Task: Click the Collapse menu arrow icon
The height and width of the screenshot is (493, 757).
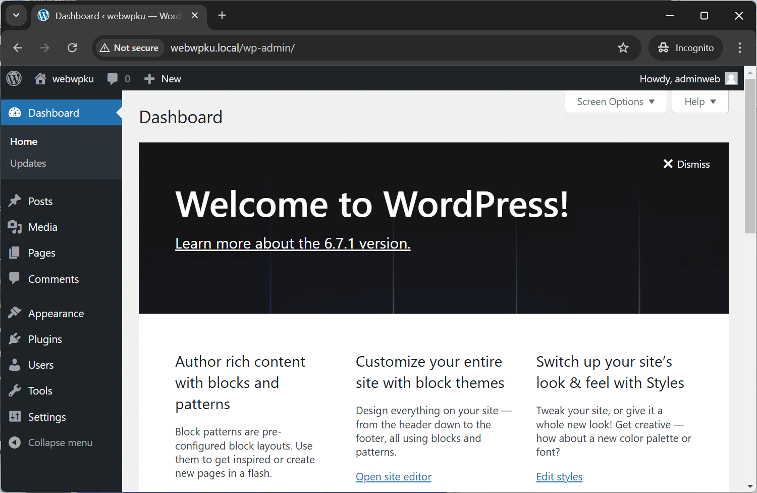Action: coord(15,442)
